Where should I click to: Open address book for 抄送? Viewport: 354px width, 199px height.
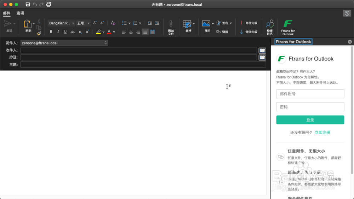tap(262, 58)
